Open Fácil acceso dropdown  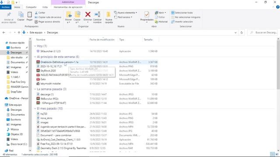123,17
